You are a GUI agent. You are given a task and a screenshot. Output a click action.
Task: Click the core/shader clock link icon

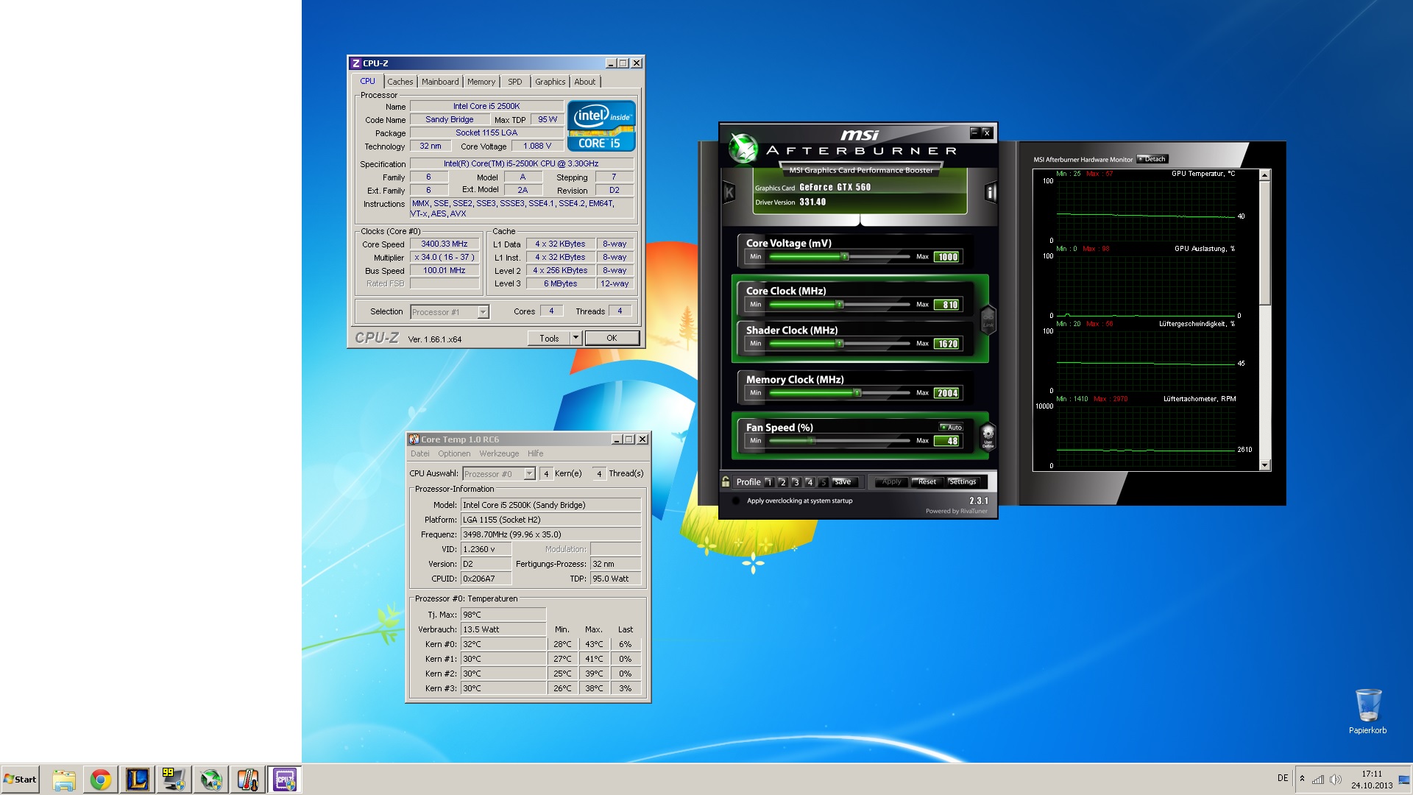point(988,319)
